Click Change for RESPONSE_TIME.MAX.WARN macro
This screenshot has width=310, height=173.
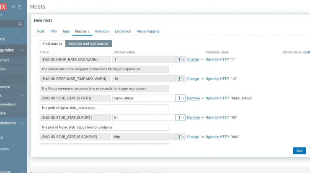pyautogui.click(x=193, y=79)
